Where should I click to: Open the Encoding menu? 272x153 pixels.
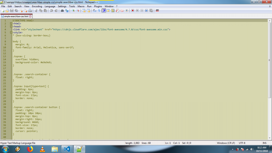click(37, 6)
